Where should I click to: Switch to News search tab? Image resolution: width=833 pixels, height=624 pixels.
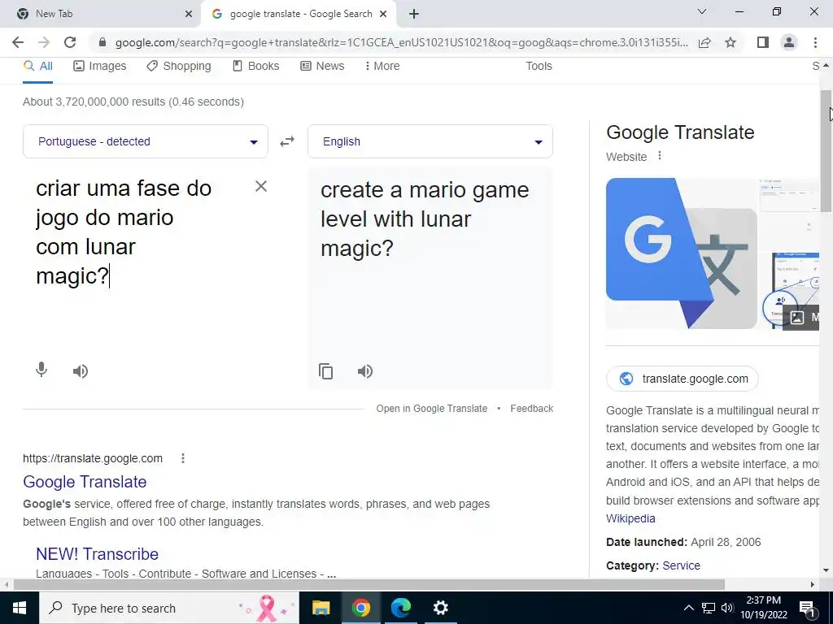[x=322, y=67]
